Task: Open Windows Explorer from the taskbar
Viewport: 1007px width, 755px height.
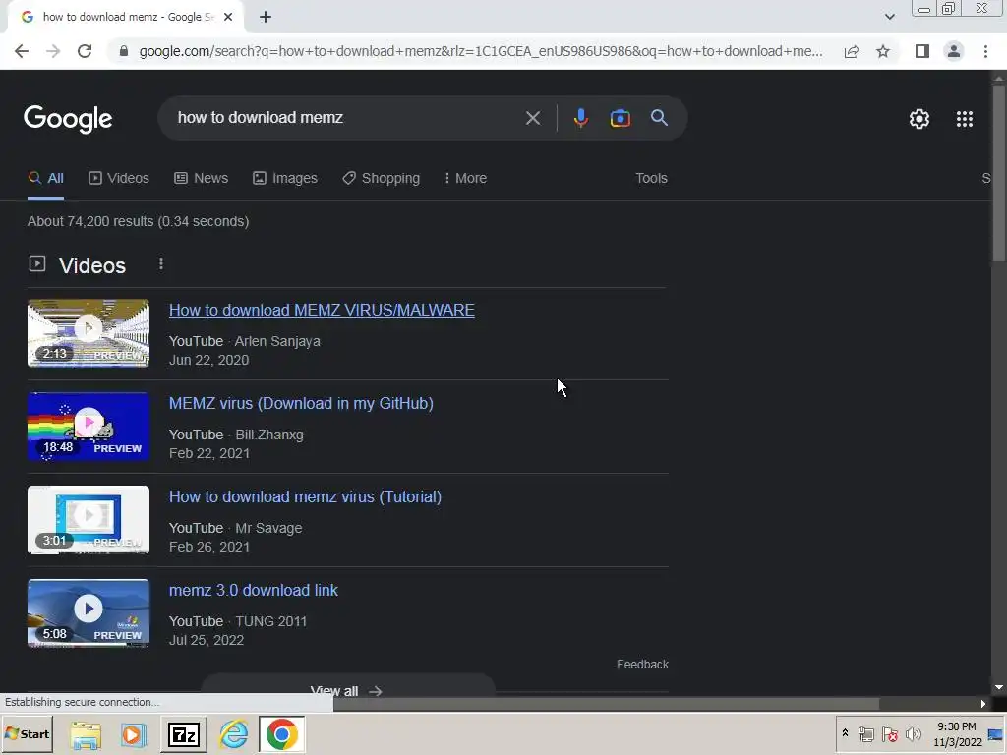Action: tap(86, 734)
